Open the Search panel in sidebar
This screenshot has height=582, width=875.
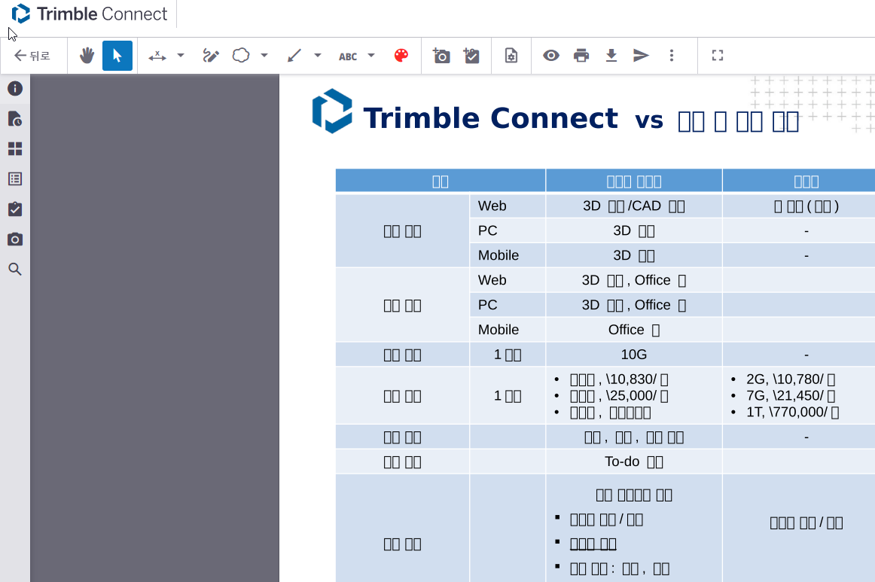(15, 270)
